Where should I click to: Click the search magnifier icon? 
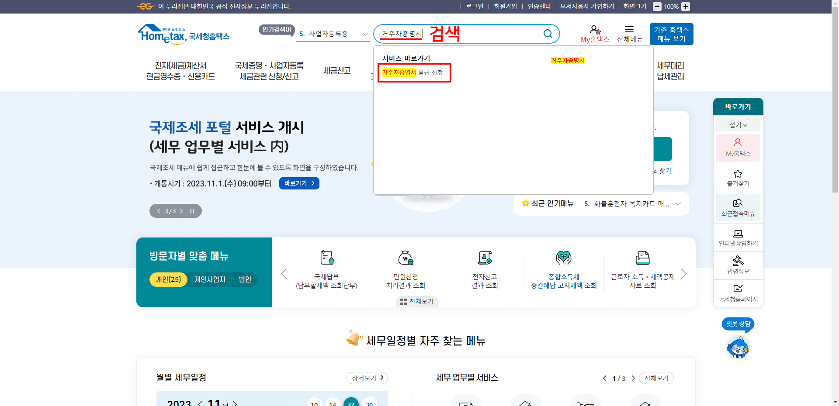click(548, 34)
